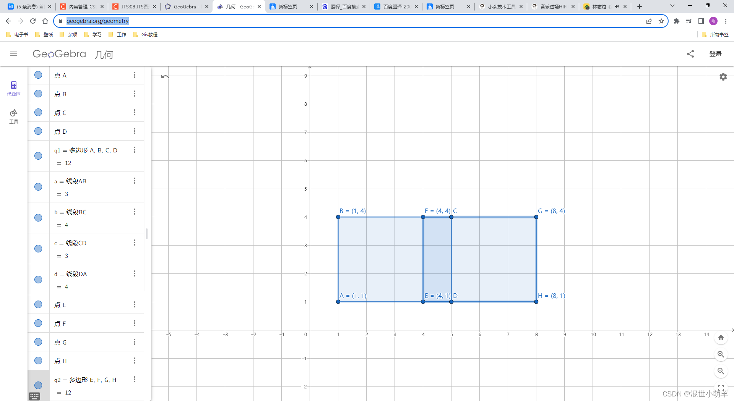Open the browser side panel
Viewport: 734px width, 401px height.
point(701,21)
